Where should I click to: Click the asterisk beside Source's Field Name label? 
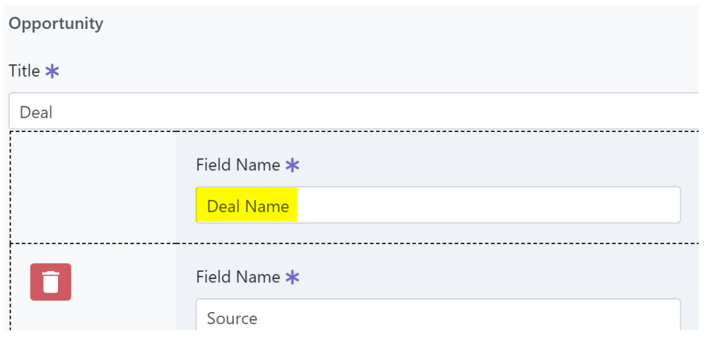click(292, 277)
